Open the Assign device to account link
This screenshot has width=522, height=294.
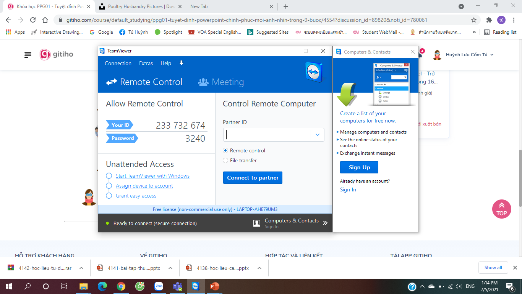(x=144, y=186)
